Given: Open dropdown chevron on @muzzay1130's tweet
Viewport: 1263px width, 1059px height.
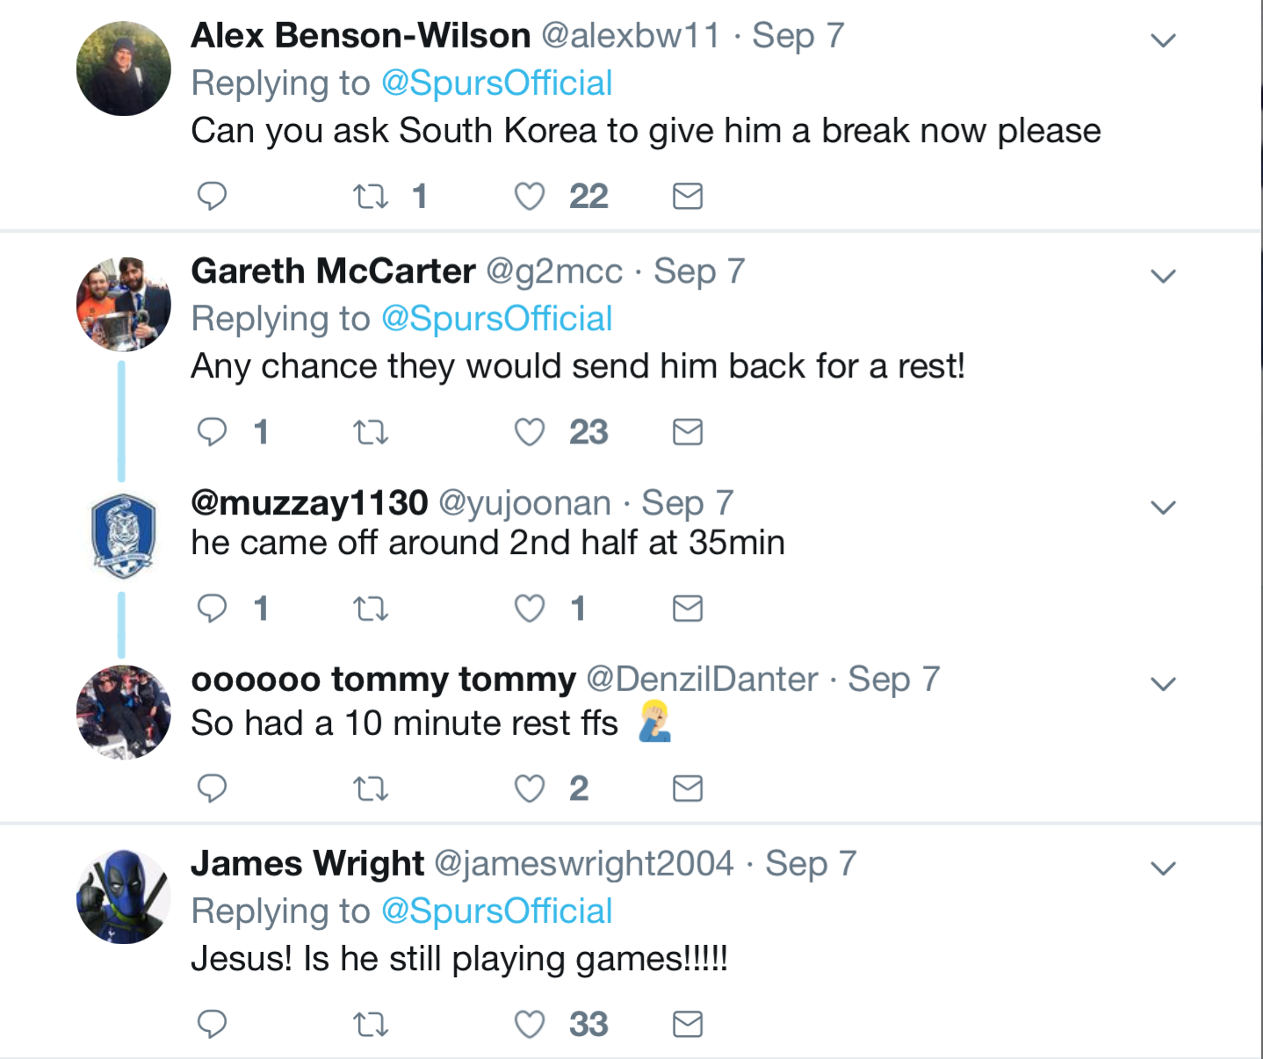Looking at the screenshot, I should (1163, 508).
